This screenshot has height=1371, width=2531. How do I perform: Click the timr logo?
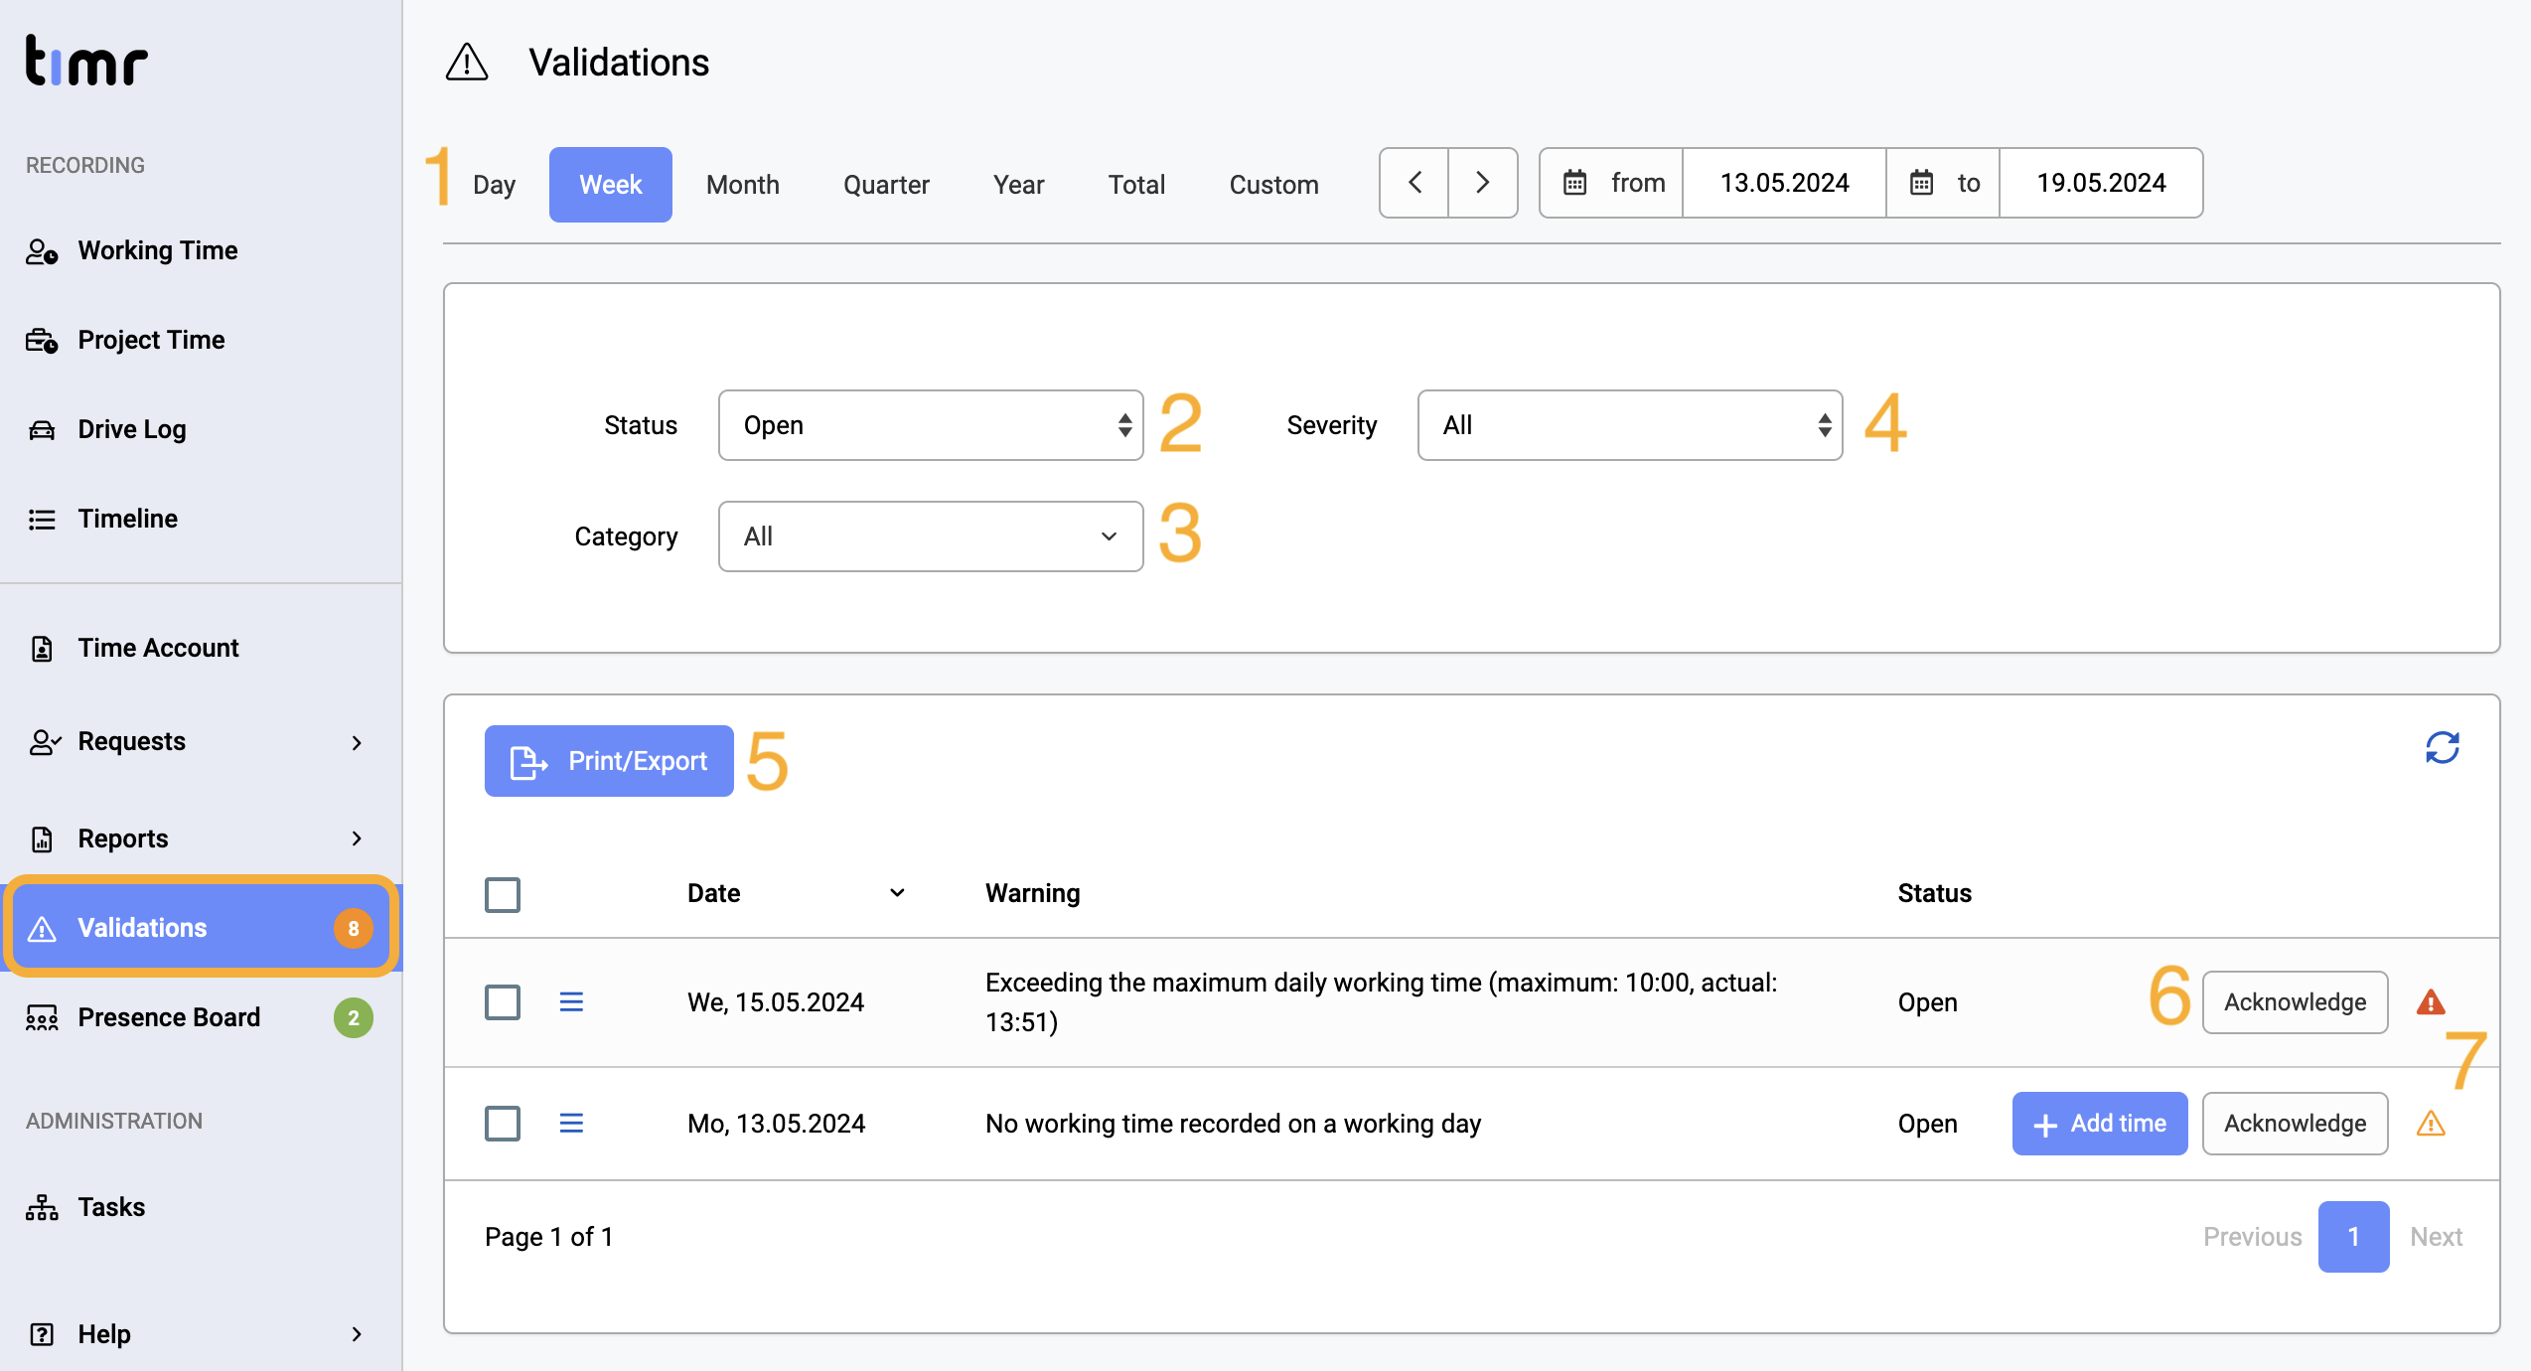click(86, 62)
